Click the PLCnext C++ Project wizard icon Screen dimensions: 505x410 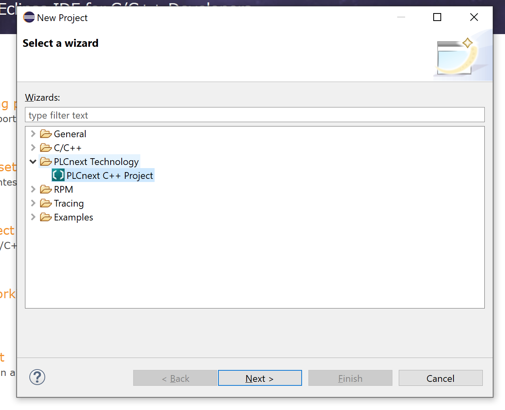58,175
